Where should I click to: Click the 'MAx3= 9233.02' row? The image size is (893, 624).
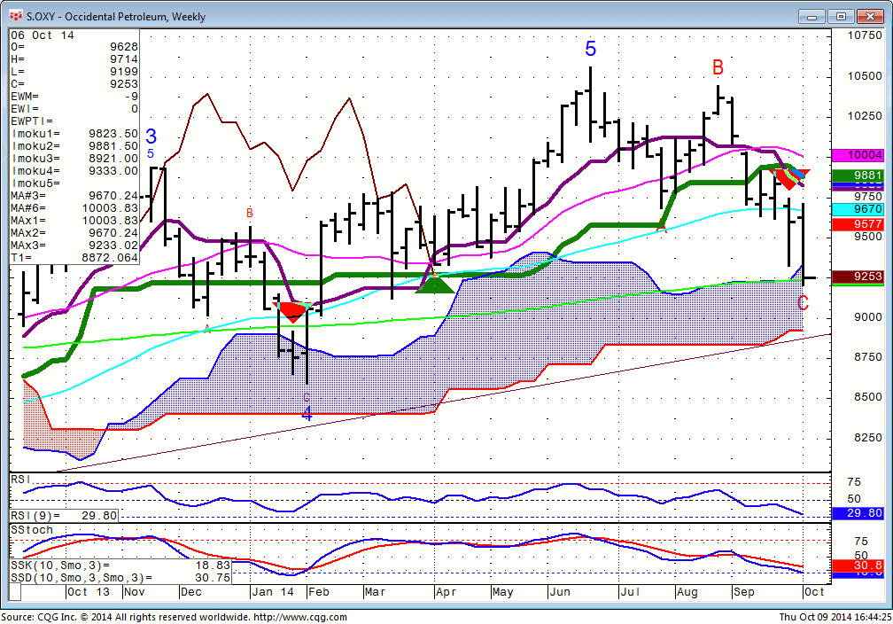click(x=74, y=246)
